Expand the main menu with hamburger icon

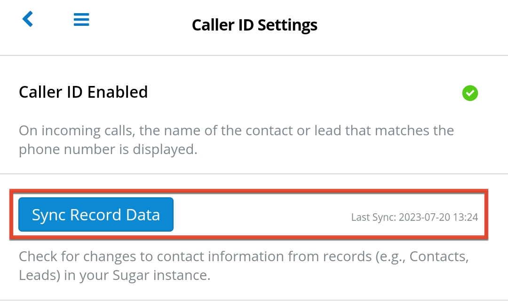[x=81, y=19]
